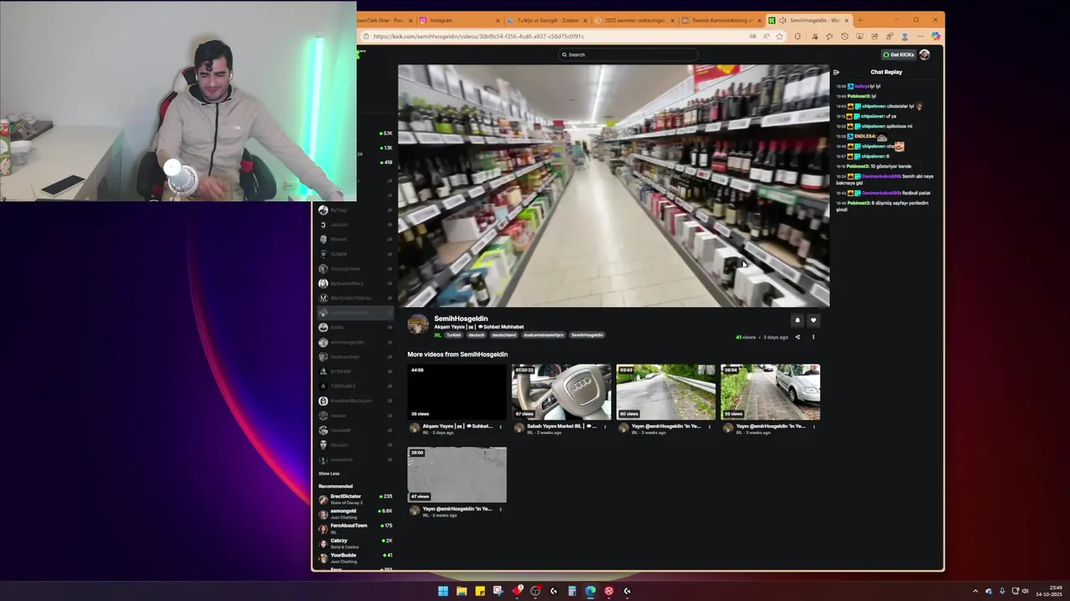
Task: Collapse the Chat Replay panel icon
Action: (x=836, y=72)
